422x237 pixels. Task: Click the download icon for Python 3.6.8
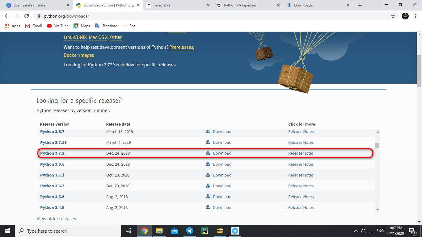[x=208, y=164]
